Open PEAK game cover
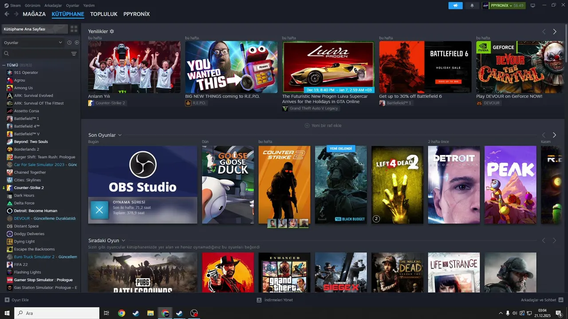This screenshot has height=319, width=568. 510,185
